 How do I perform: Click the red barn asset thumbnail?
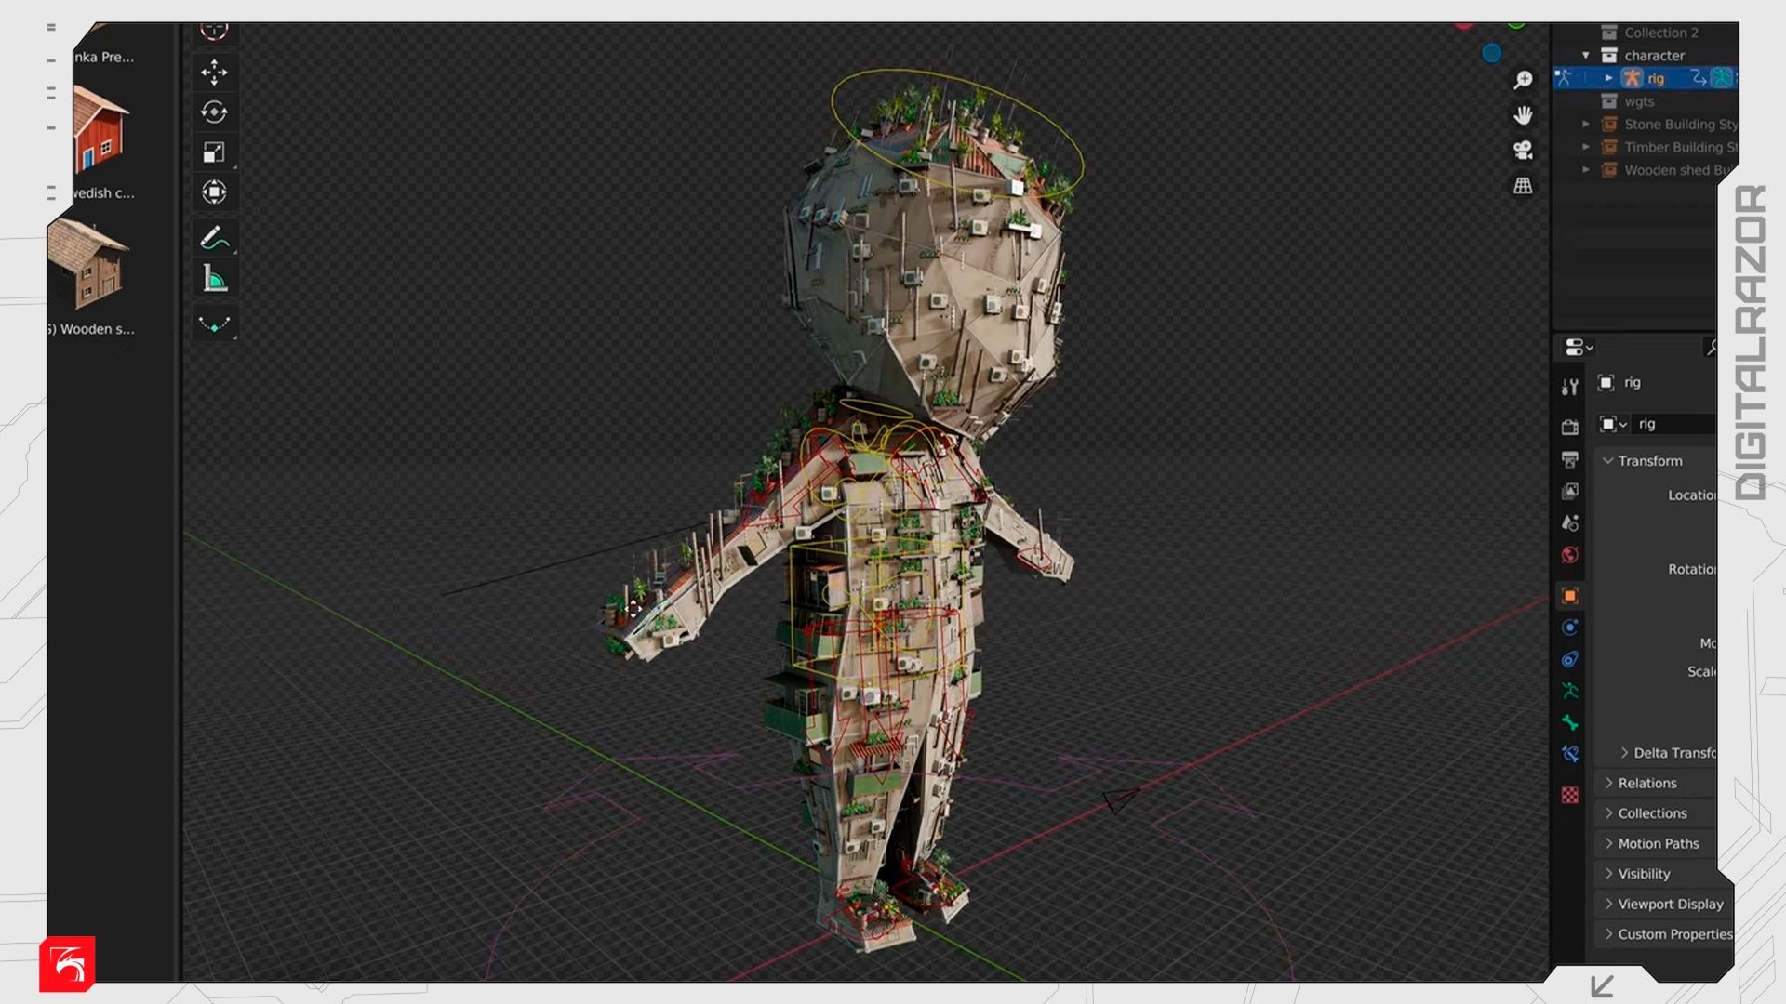point(100,128)
